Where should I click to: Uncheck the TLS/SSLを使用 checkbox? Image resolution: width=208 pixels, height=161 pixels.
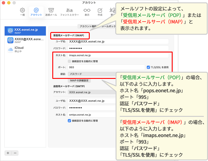click(149, 67)
